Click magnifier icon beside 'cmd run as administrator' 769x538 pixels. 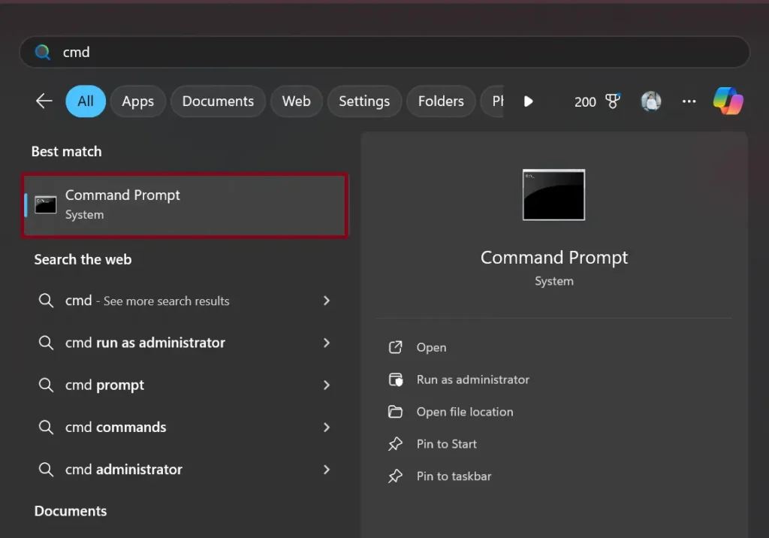[x=46, y=343]
